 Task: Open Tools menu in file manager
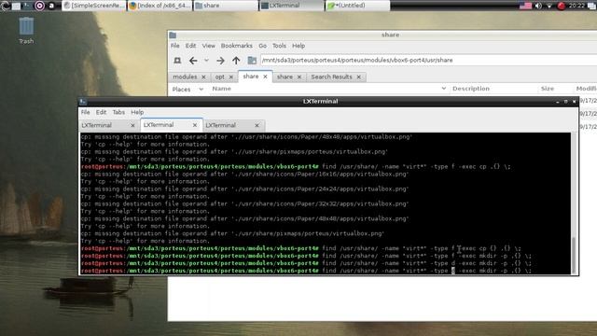click(x=279, y=46)
